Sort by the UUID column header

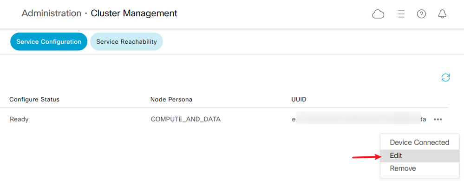[x=299, y=100]
